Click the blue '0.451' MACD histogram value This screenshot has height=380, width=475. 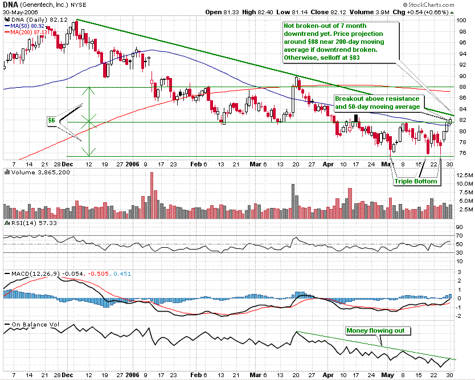[122, 274]
